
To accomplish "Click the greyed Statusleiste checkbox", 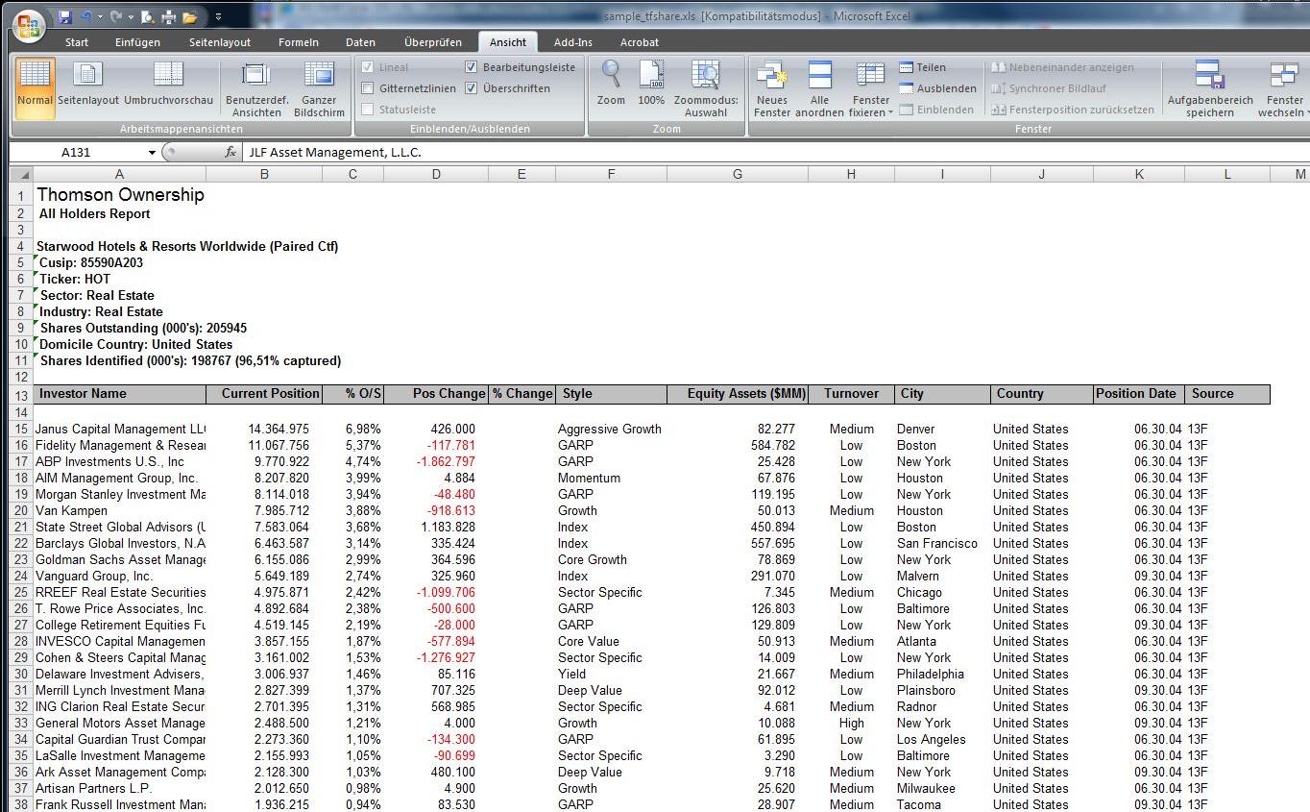I will (x=367, y=110).
